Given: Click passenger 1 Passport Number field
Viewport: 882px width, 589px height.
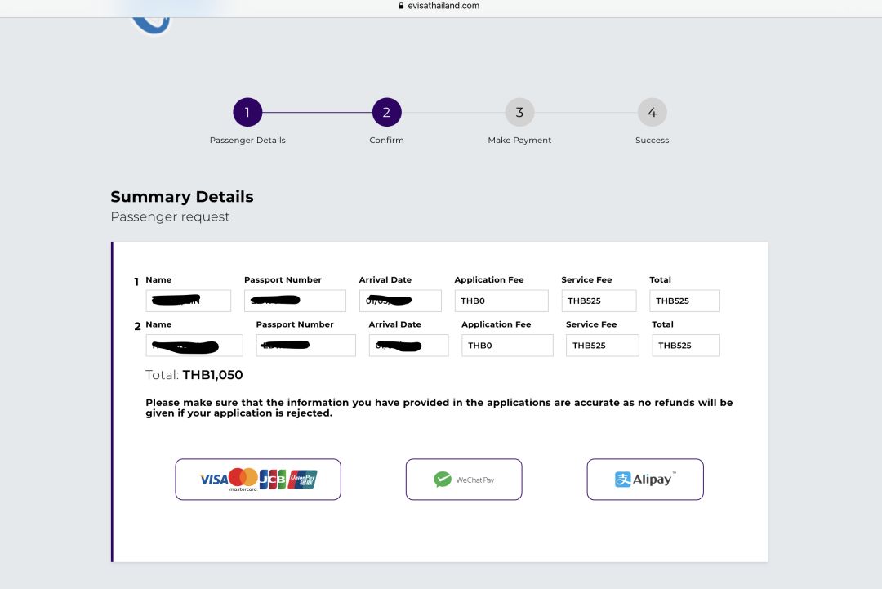Looking at the screenshot, I should tap(295, 301).
